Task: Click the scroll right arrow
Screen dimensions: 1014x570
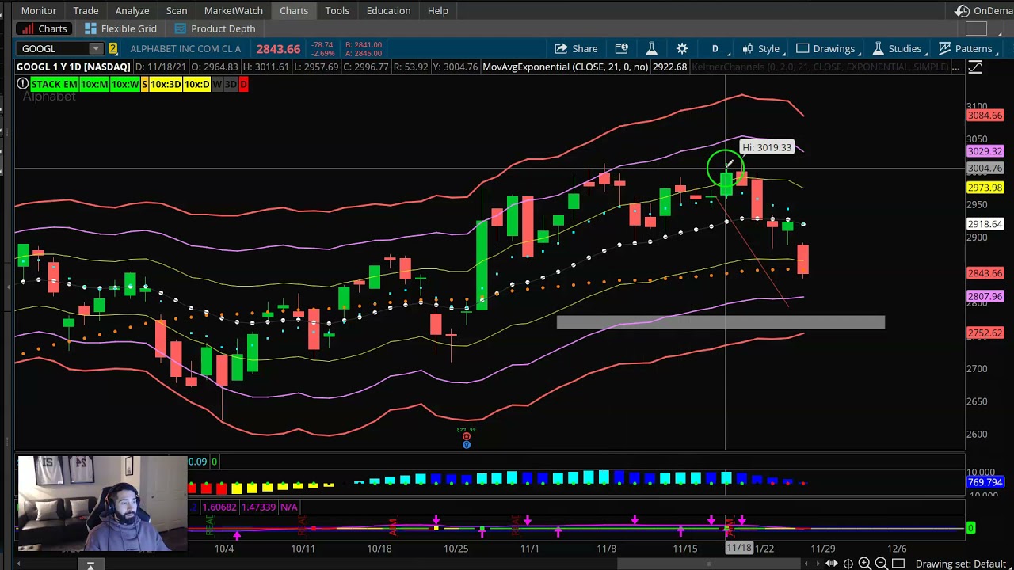Action: pos(818,564)
